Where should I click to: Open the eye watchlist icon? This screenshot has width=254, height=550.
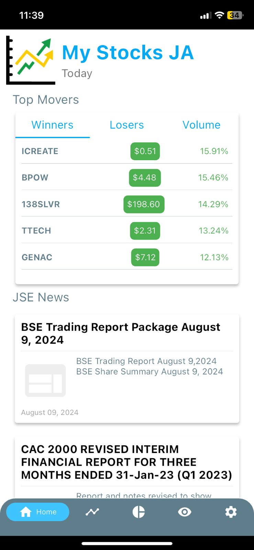point(185,512)
